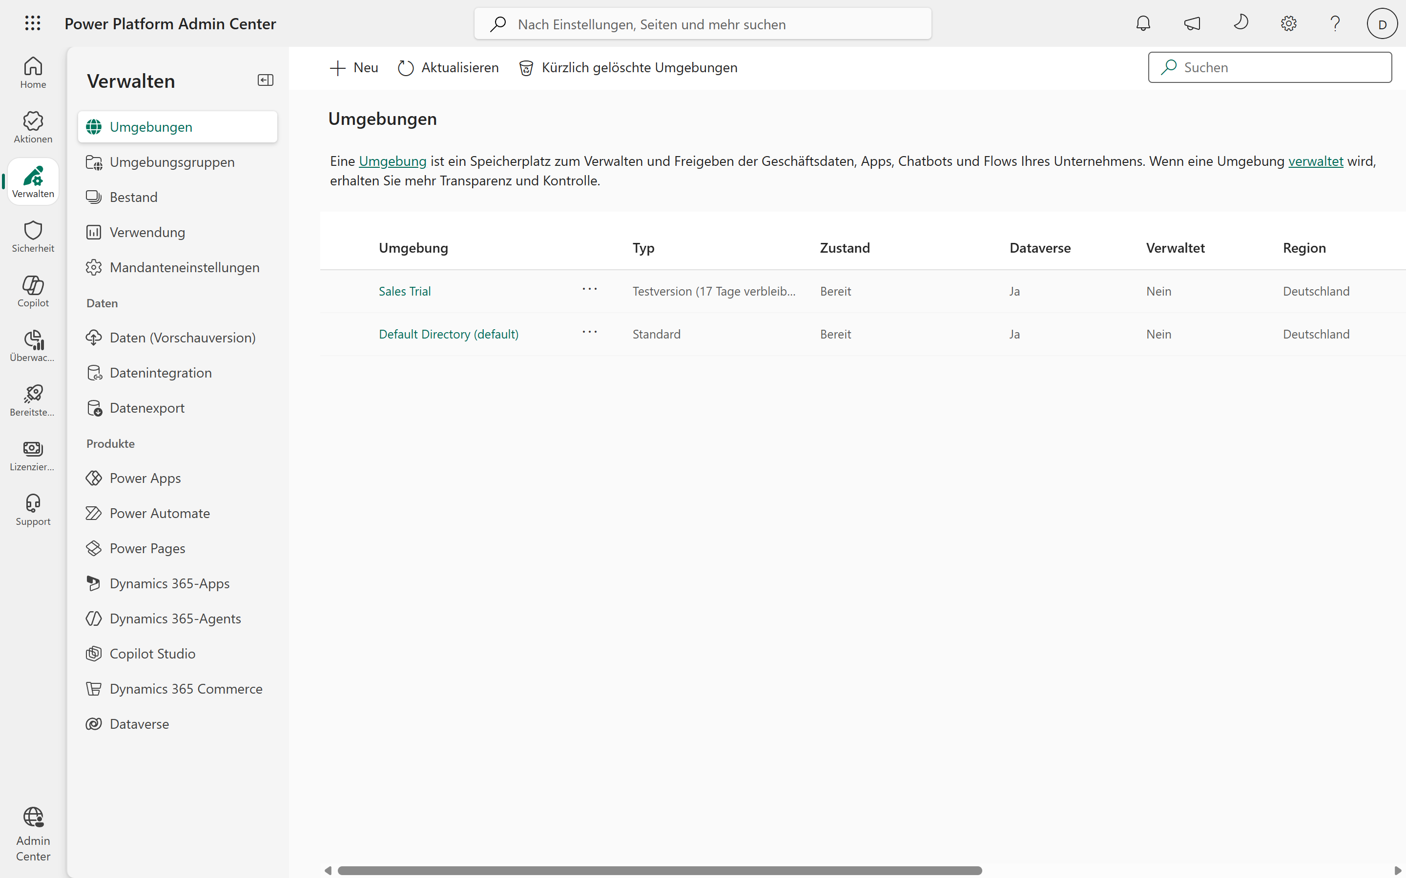Open Dataverse menu item
Image resolution: width=1406 pixels, height=878 pixels.
point(178,724)
